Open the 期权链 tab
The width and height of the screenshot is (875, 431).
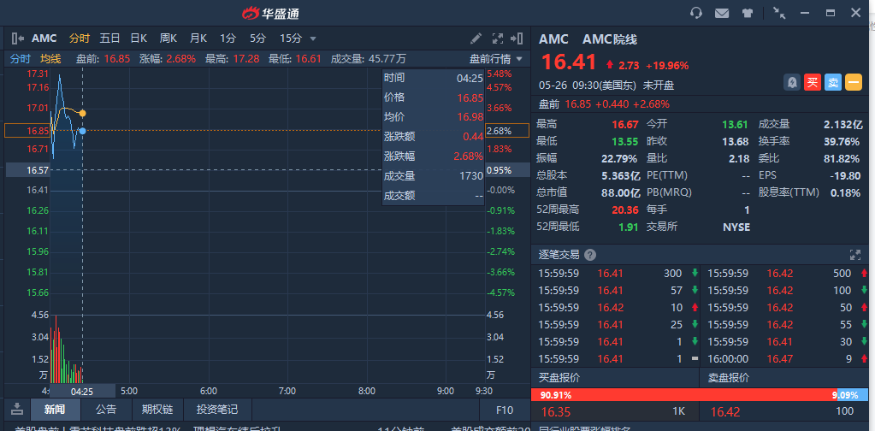157,410
